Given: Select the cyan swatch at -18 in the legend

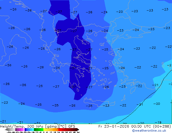Looking at the screenshot, I should [33, 129].
